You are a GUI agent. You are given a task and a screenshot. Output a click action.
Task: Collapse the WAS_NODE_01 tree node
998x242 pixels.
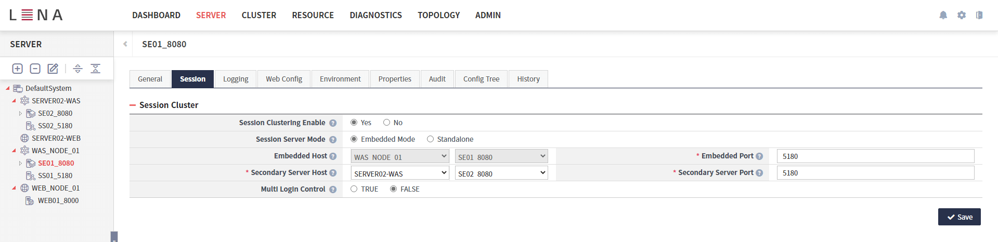click(14, 151)
